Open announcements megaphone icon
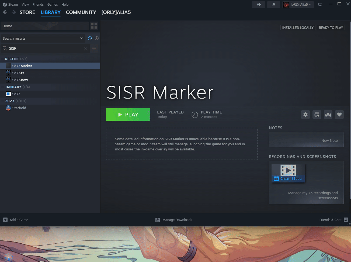351x262 pixels. pyautogui.click(x=259, y=5)
